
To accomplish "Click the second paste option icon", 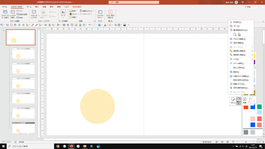I will [x=239, y=34].
